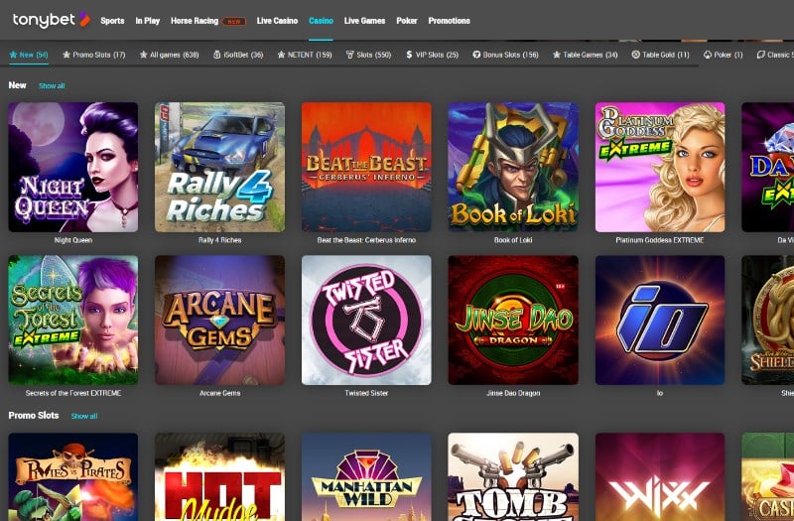794x521 pixels.
Task: Click the Book of Loki title text
Action: 513,240
